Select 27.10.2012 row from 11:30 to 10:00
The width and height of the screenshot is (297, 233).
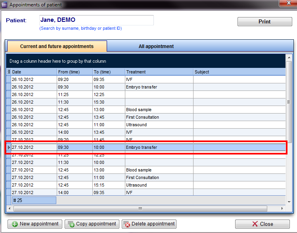[146, 162]
